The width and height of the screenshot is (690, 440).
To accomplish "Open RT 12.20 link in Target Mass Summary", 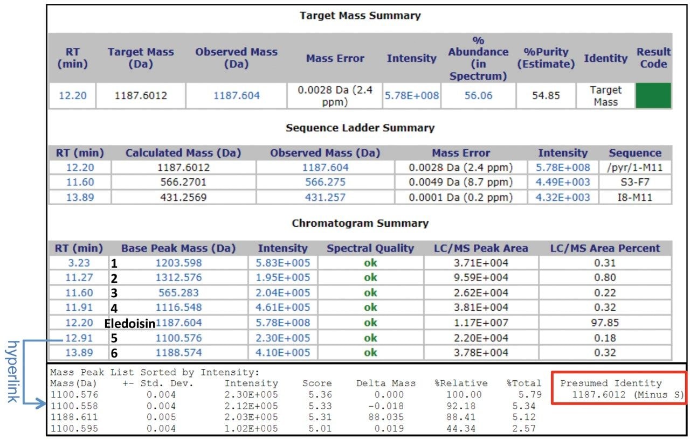I will [72, 96].
